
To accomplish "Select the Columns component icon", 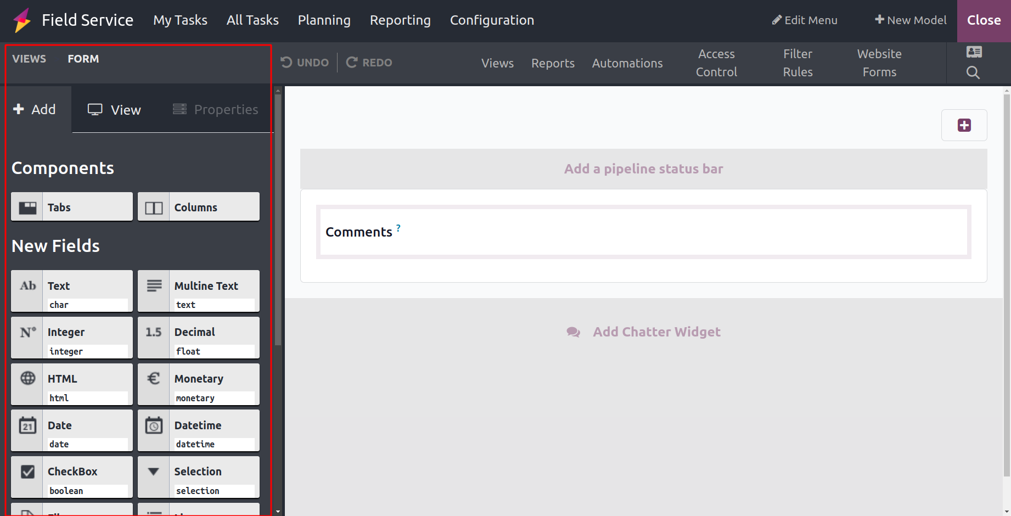I will (x=154, y=207).
